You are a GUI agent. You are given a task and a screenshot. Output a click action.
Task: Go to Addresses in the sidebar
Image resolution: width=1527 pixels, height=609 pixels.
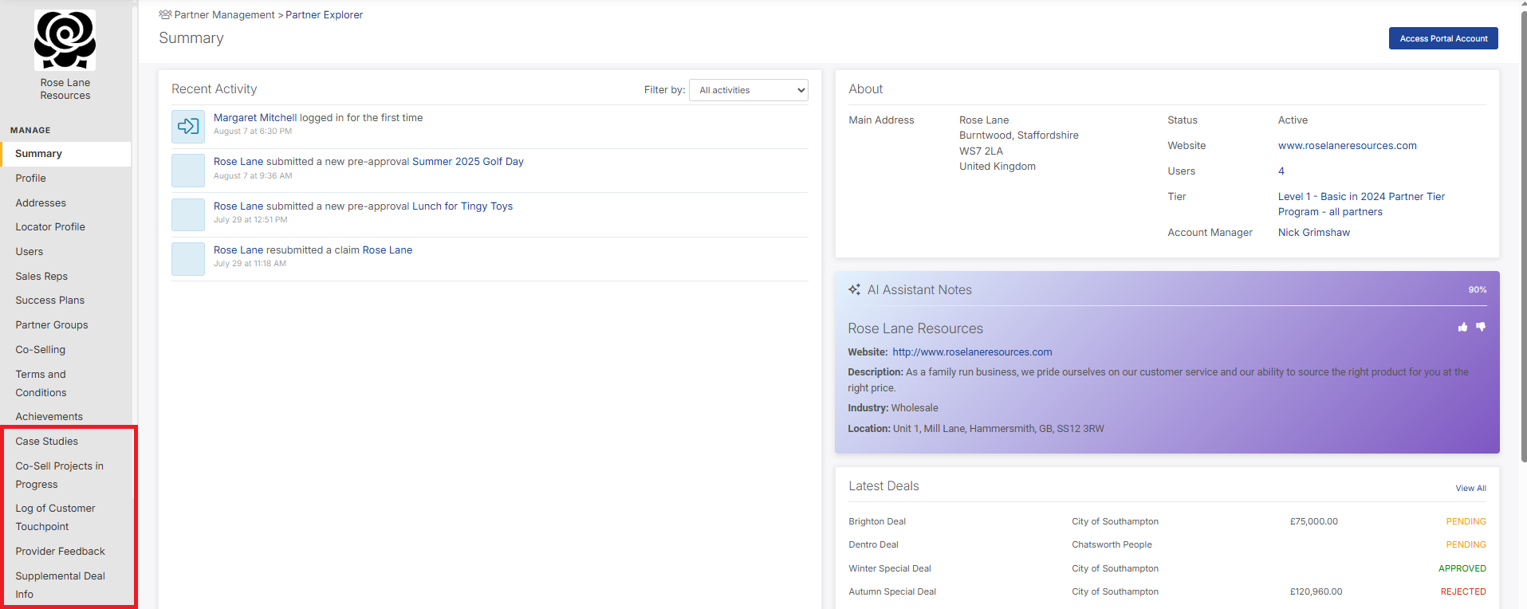pyautogui.click(x=41, y=203)
